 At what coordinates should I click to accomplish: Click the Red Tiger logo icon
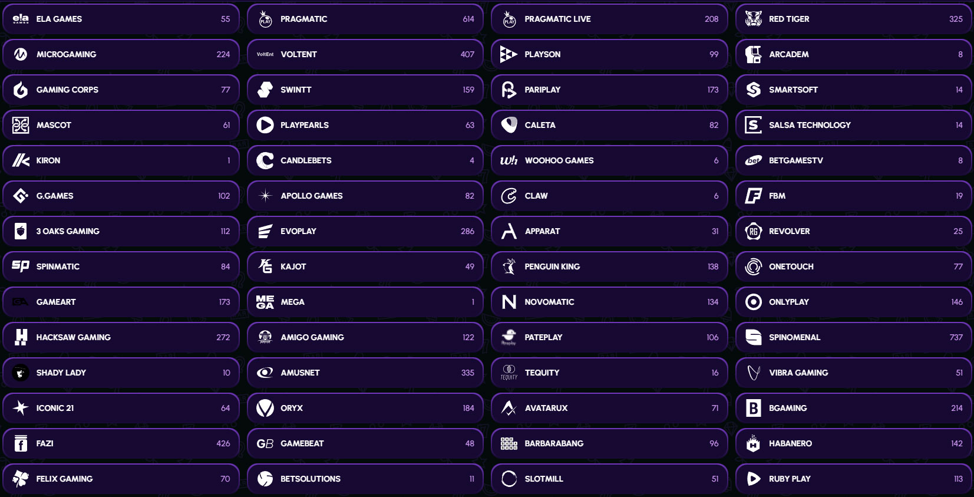(753, 18)
